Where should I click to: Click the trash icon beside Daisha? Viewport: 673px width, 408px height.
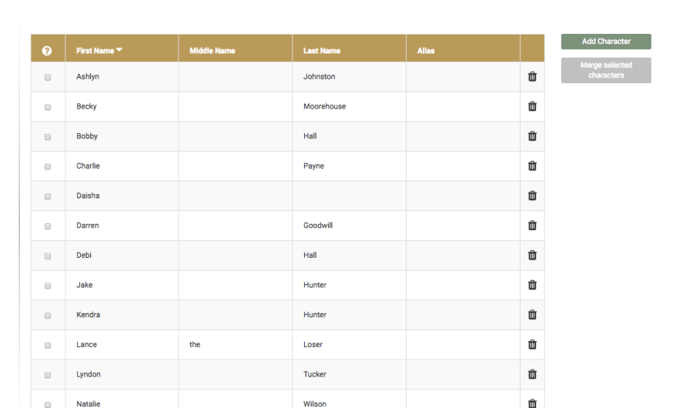point(532,196)
